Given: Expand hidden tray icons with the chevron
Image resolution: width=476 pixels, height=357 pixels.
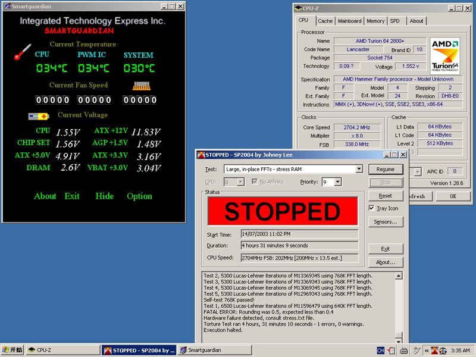Looking at the screenshot, I should tap(427, 350).
